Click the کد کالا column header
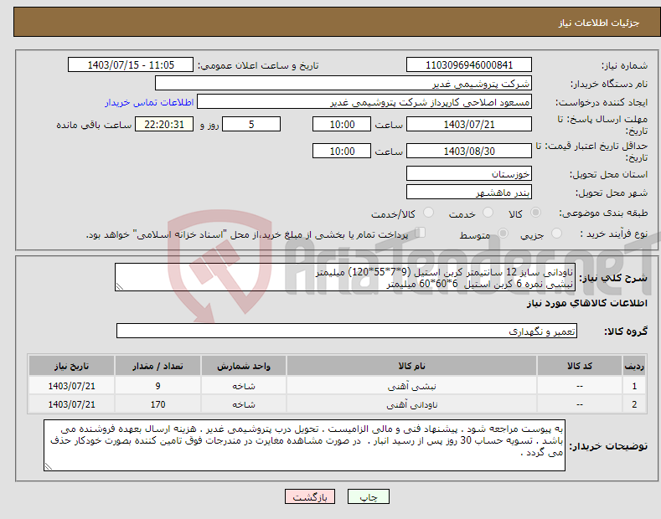Viewport: 661px width, 519px height. click(580, 366)
